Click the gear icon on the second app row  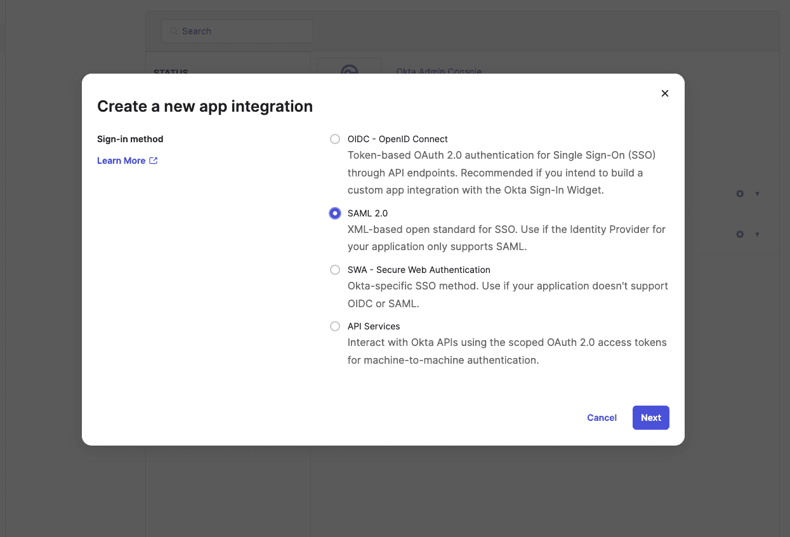(x=739, y=234)
